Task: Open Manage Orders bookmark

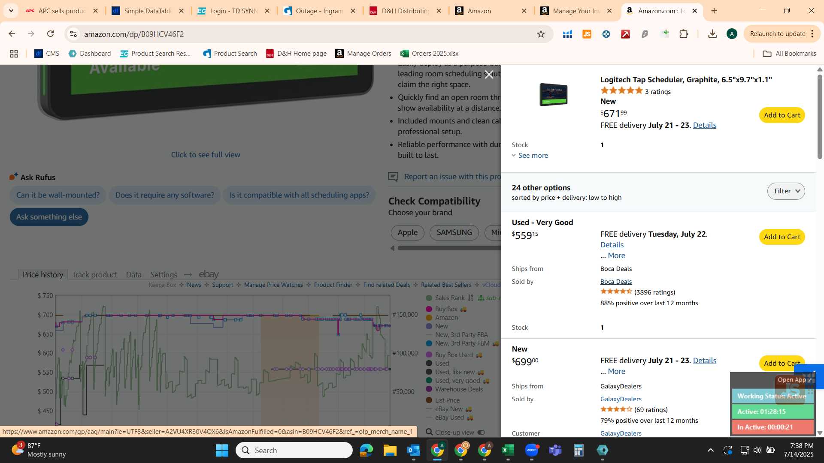Action: 363,54
